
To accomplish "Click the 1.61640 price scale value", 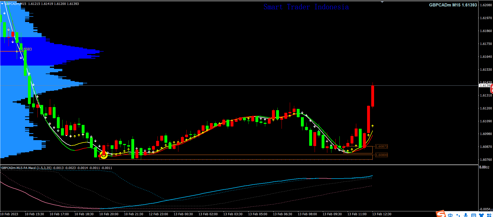I will click(x=486, y=57).
